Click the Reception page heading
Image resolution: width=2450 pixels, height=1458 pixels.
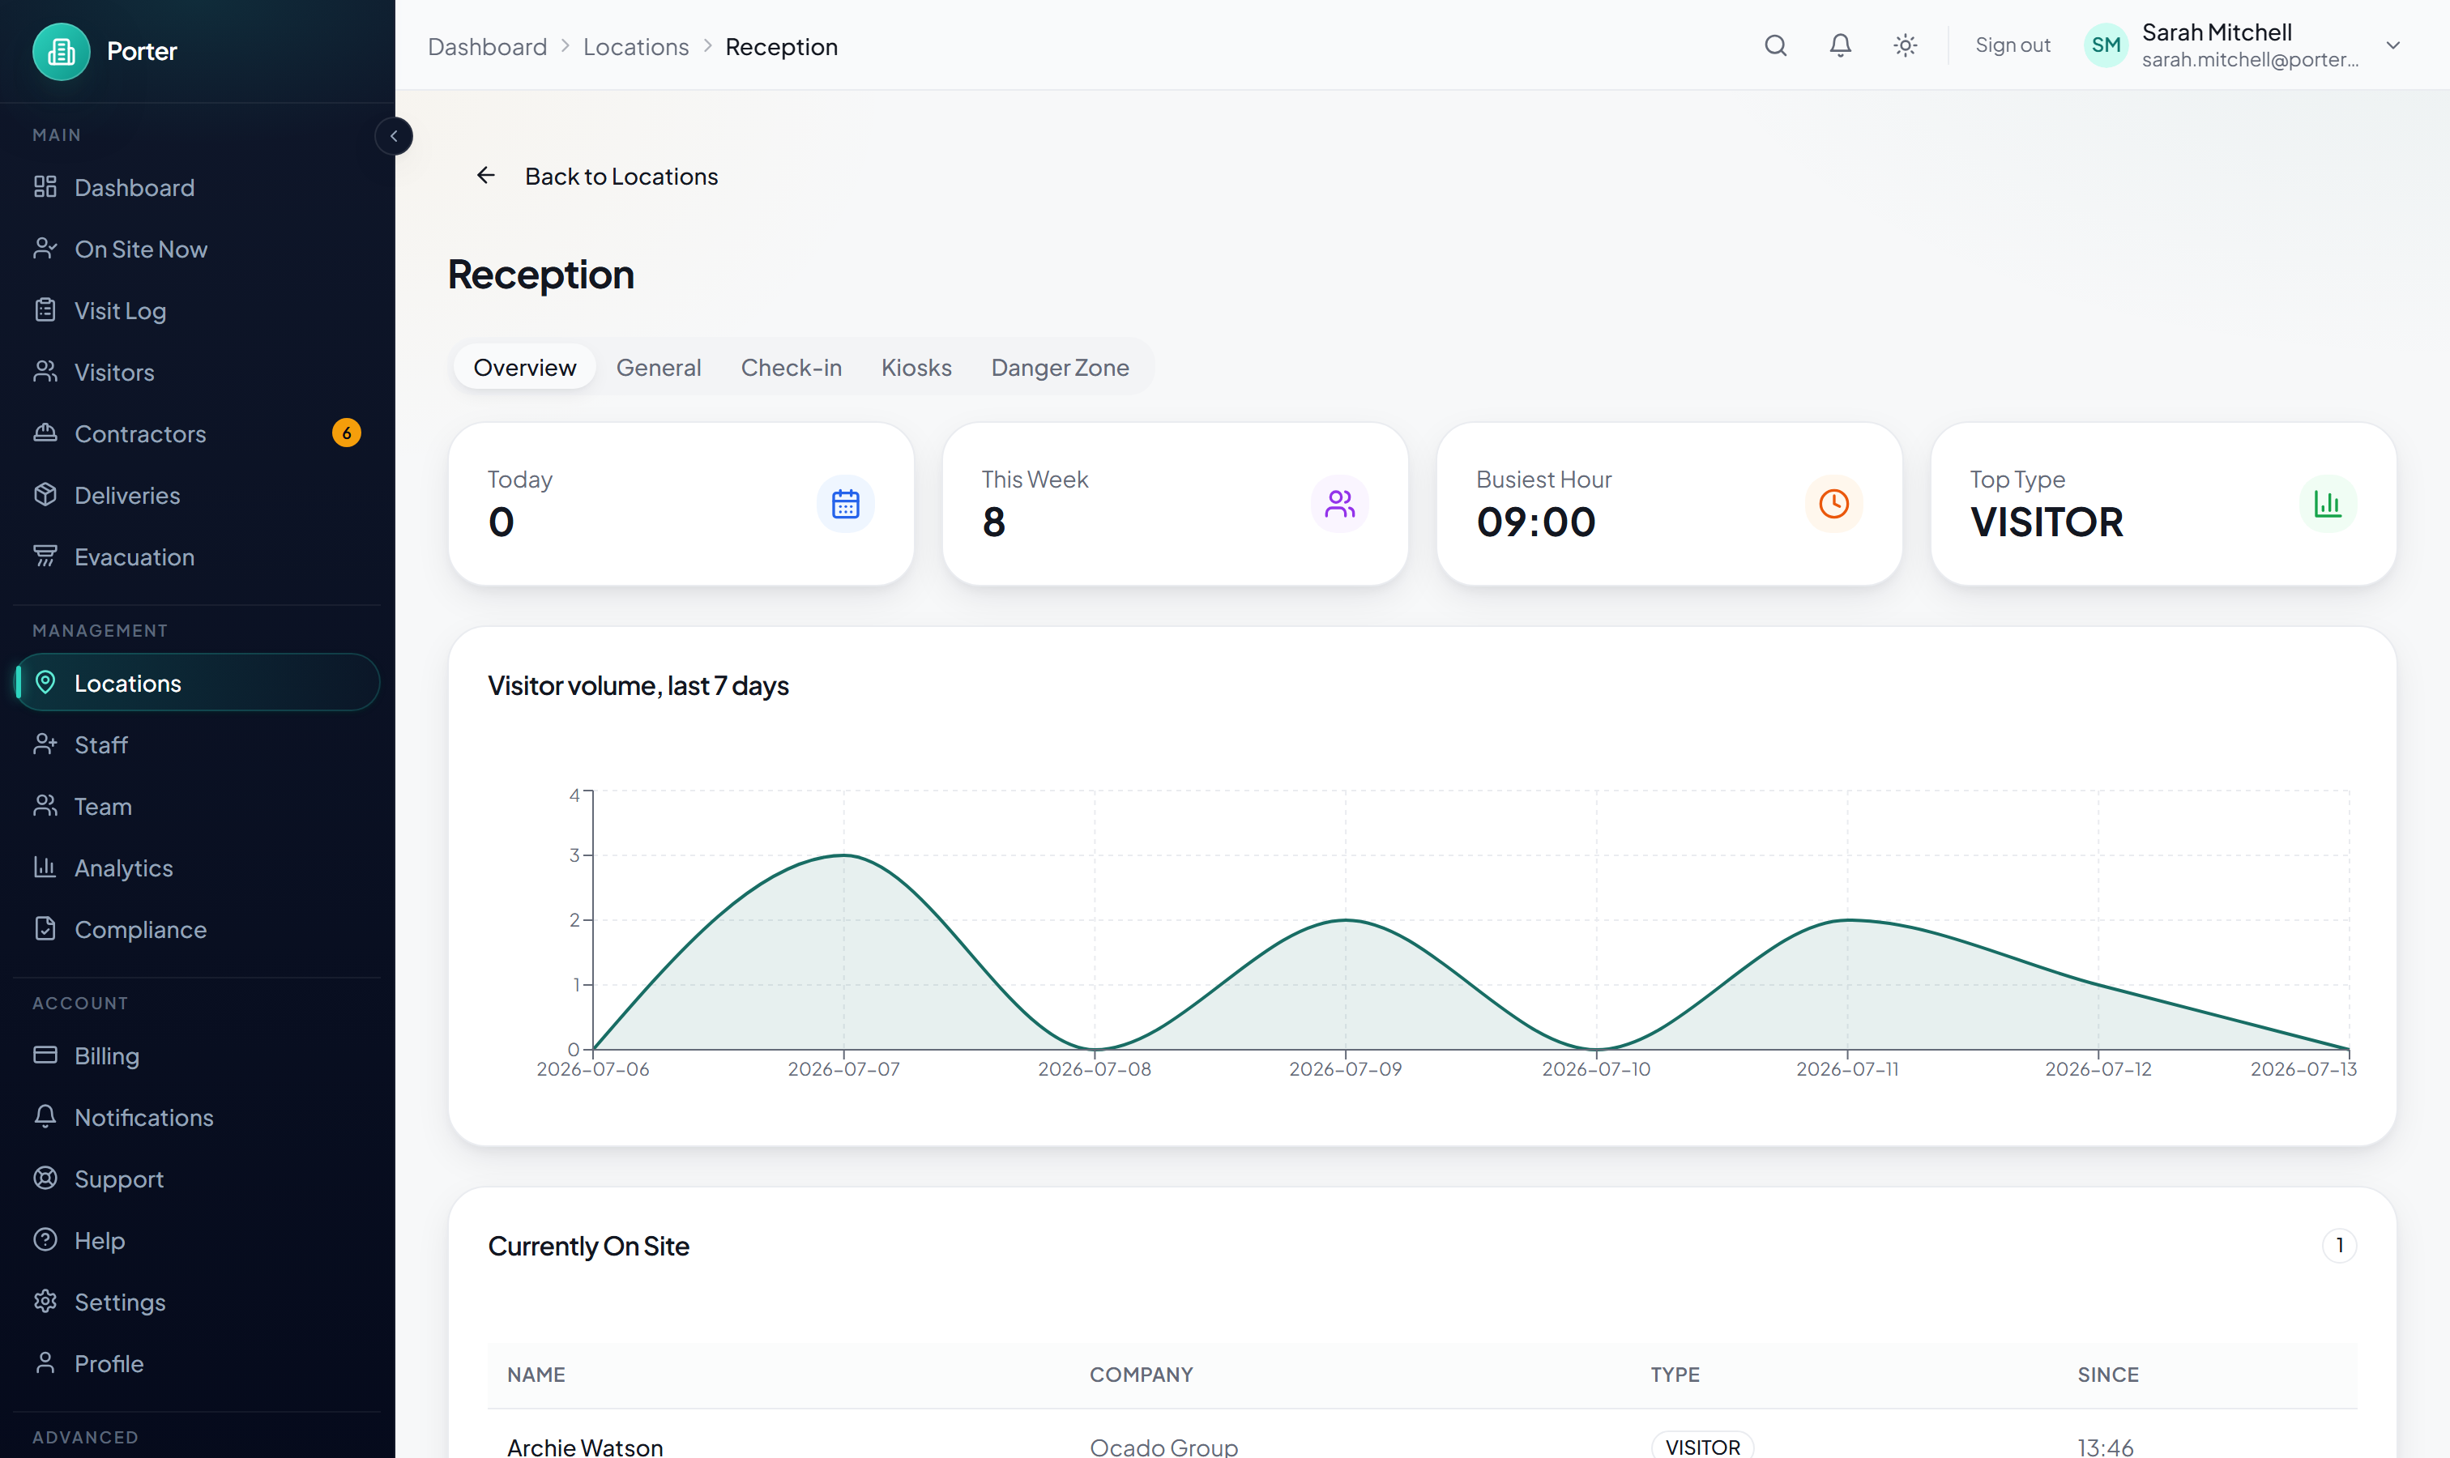tap(540, 274)
